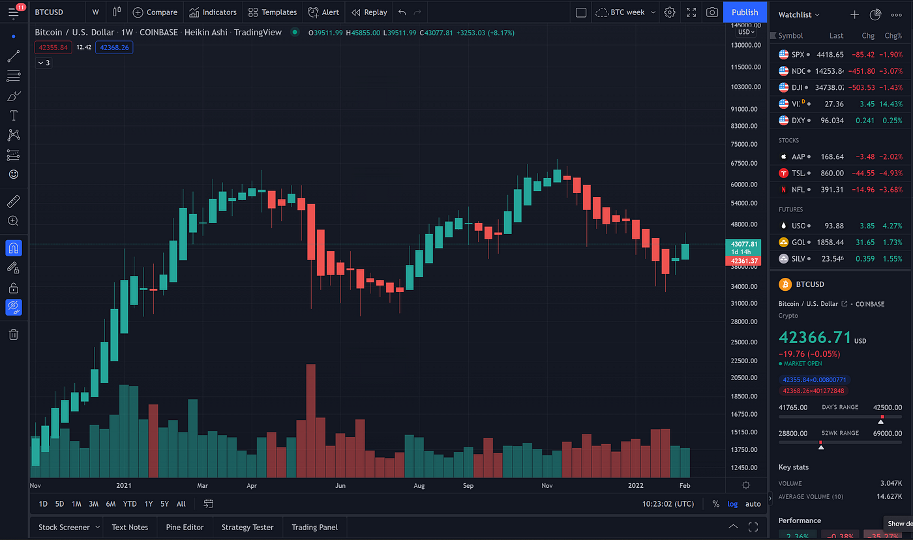
Task: Toggle the auto scale option
Action: point(753,503)
